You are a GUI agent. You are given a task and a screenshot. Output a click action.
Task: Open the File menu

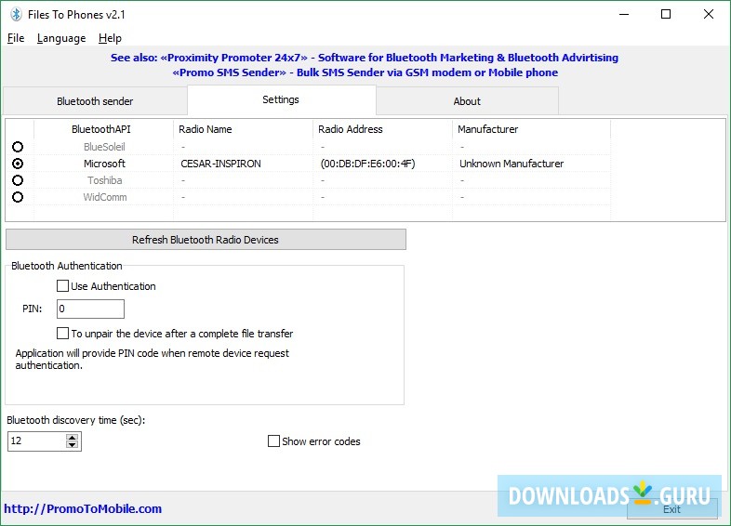coord(16,38)
